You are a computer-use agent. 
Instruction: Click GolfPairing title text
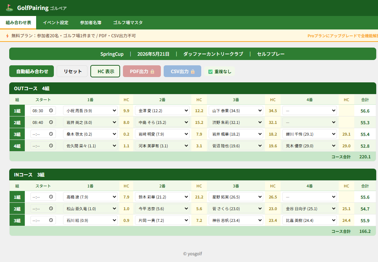33,8
